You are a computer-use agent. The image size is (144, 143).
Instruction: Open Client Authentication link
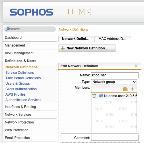(x=21, y=89)
